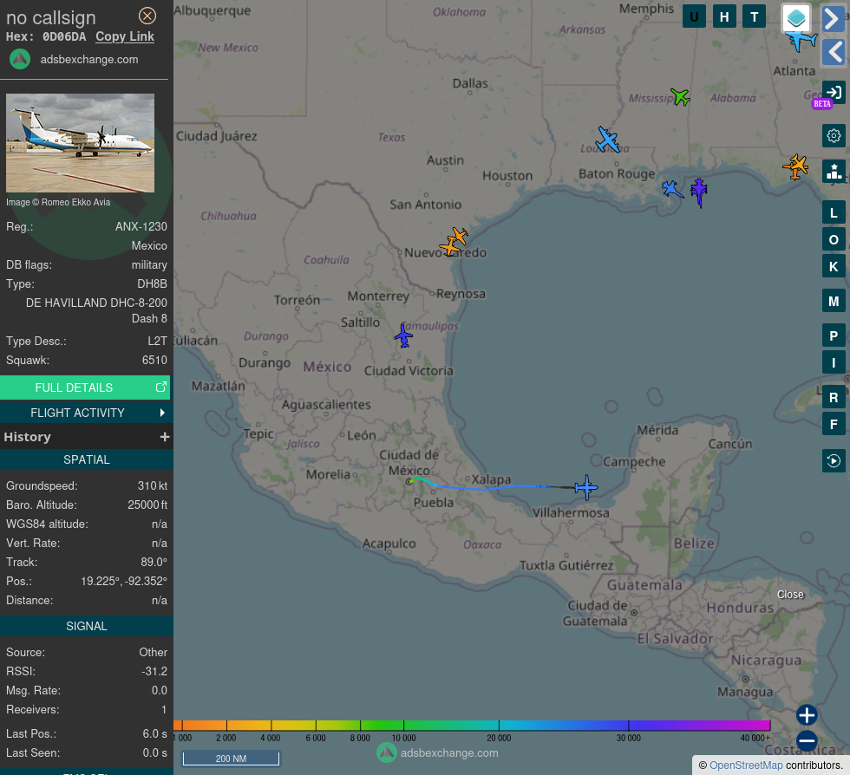This screenshot has height=775, width=850.
Task: Click registration value ANX-1230
Action: click(x=141, y=226)
